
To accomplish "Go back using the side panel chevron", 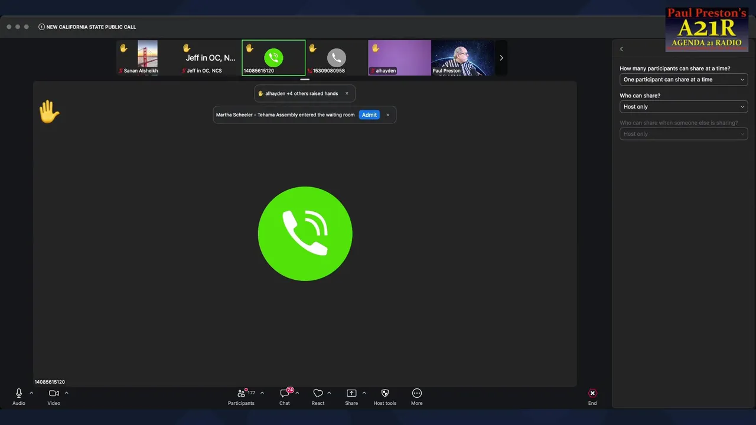I will [621, 49].
